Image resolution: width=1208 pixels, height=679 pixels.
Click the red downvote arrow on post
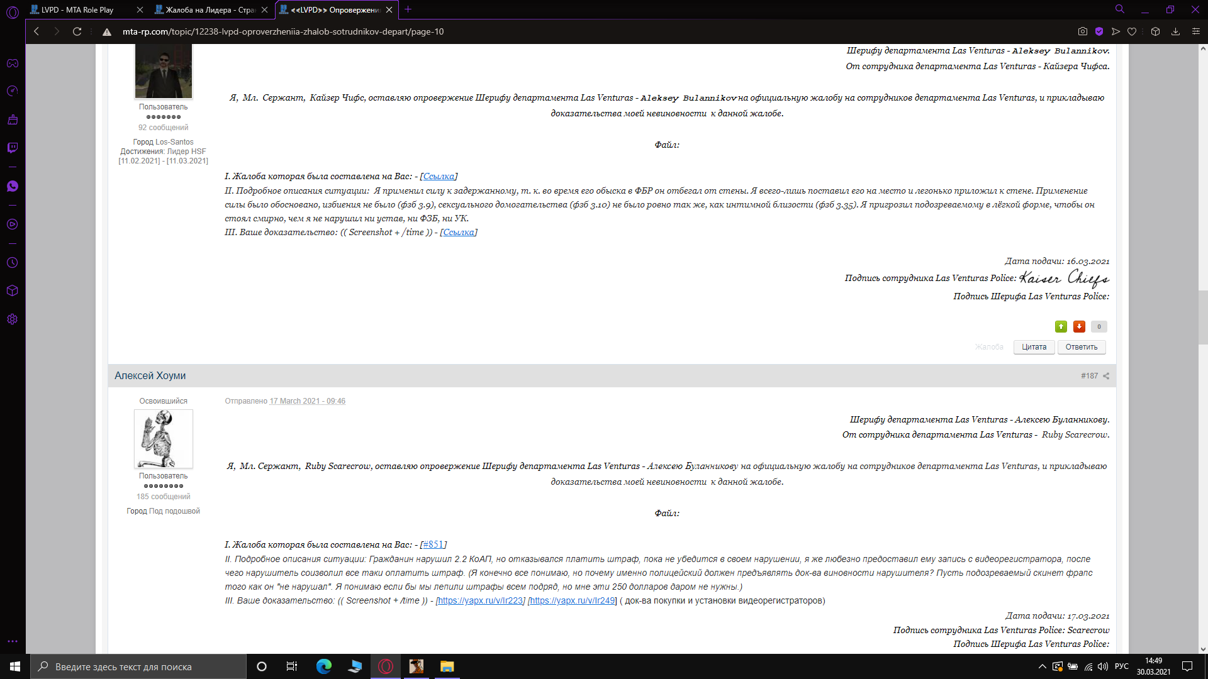[x=1079, y=326]
